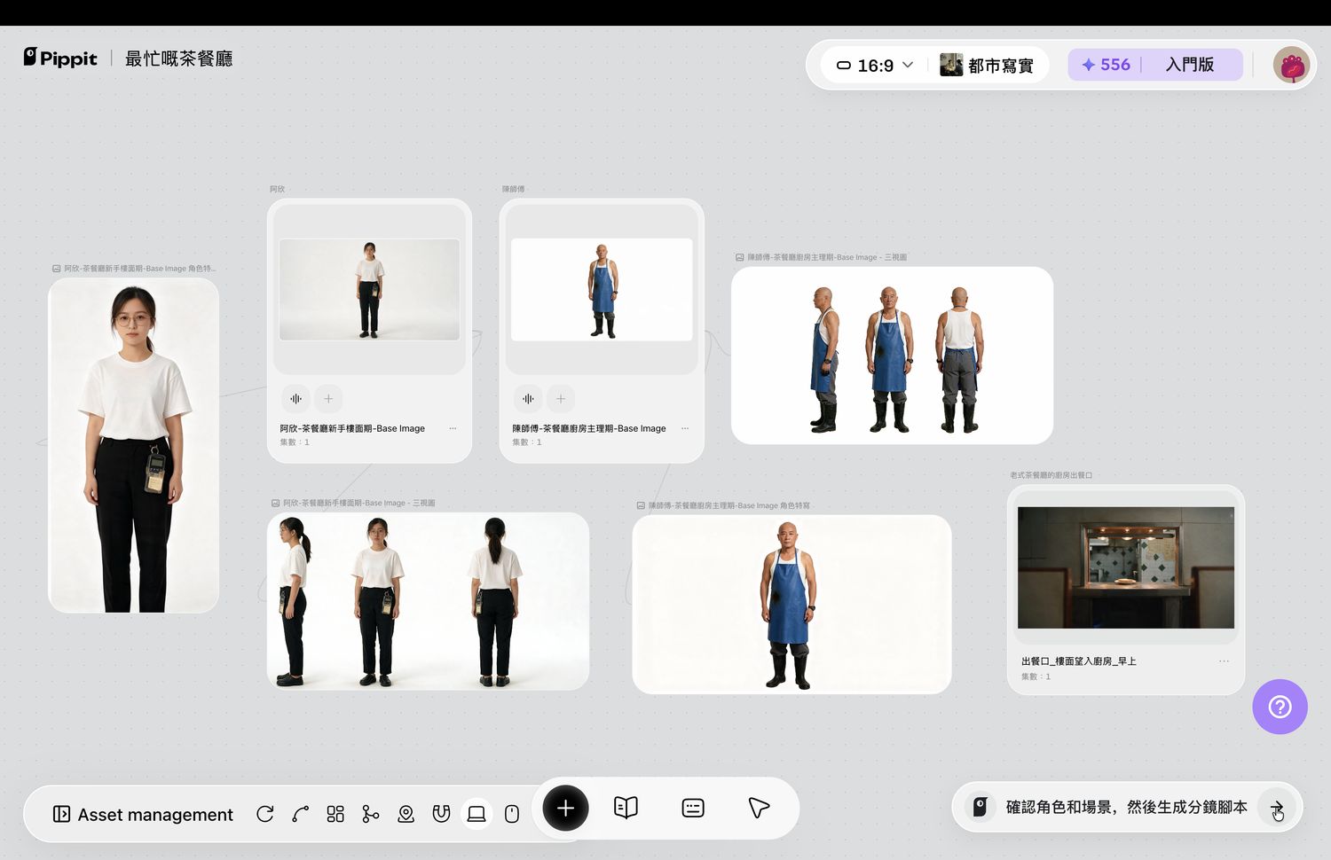Select the 陳師傅 角色特寫 image
Image resolution: width=1331 pixels, height=860 pixels.
792,604
